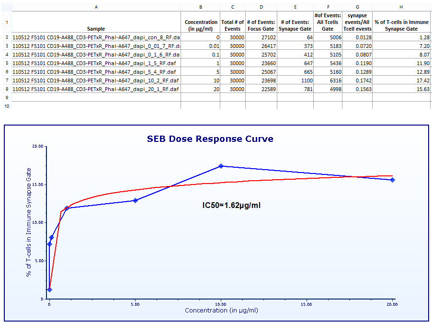The image size is (432, 323).
Task: Click the 'Sample' header cell
Action: click(x=96, y=29)
